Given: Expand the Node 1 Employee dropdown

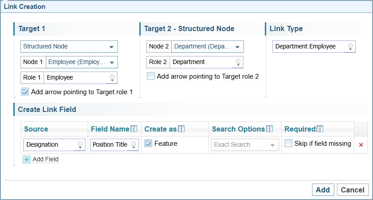Looking at the screenshot, I should click(82, 62).
